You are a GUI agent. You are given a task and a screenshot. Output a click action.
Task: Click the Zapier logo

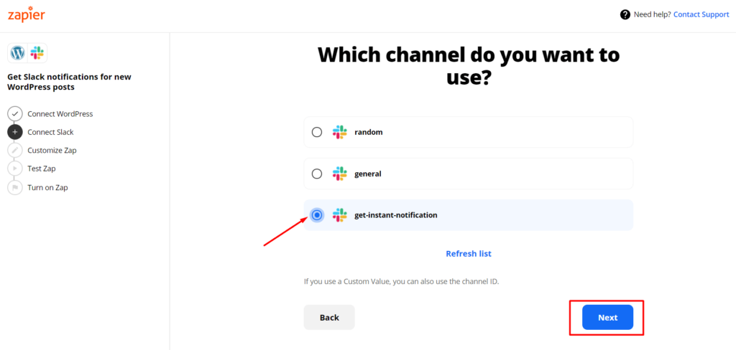[x=27, y=14]
